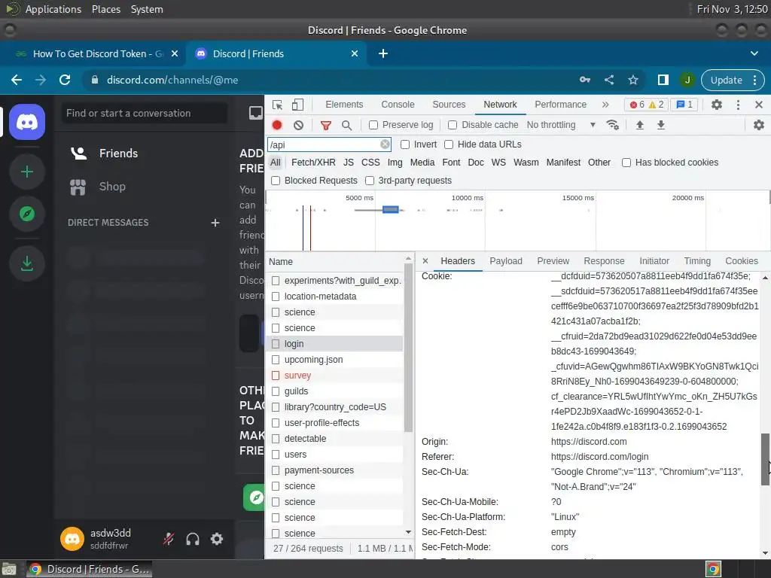Check Hide data URLs

(449, 144)
